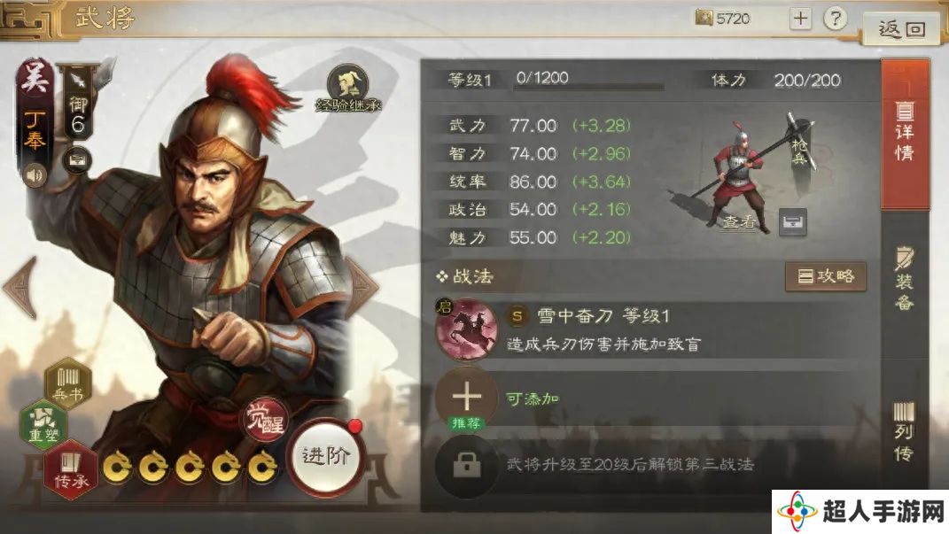Viewport: 949px width, 534px height.
Task: Click the question mark help icon
Action: (835, 19)
